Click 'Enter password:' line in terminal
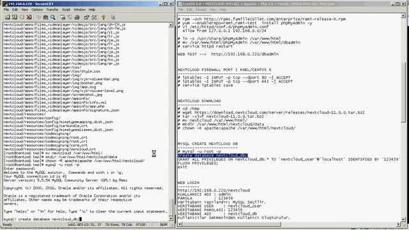 click(19, 169)
